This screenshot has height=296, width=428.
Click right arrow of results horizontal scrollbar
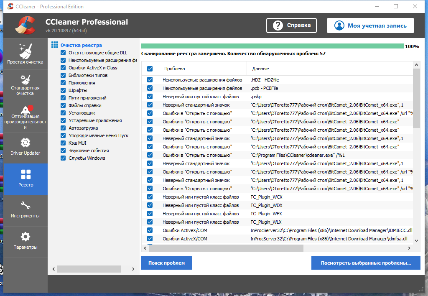(x=409, y=248)
